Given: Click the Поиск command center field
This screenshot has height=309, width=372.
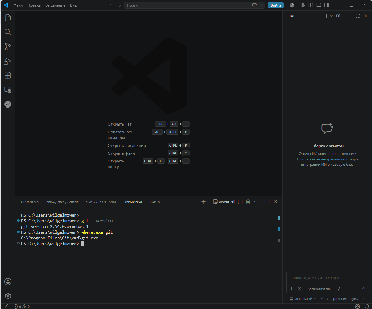Looking at the screenshot, I should (x=187, y=5).
